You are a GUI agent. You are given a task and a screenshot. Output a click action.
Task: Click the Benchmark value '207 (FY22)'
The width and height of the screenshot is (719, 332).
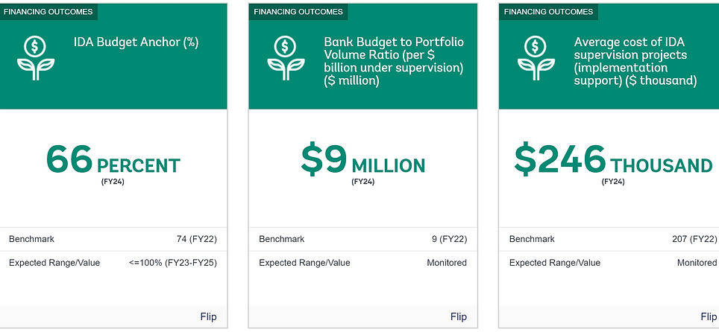[694, 239]
